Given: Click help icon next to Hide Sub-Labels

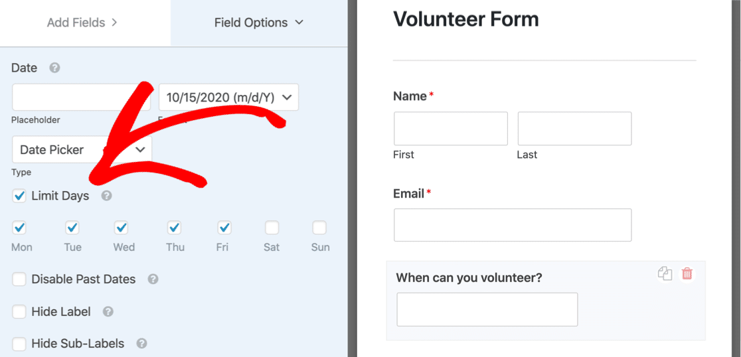Looking at the screenshot, I should coord(141,343).
